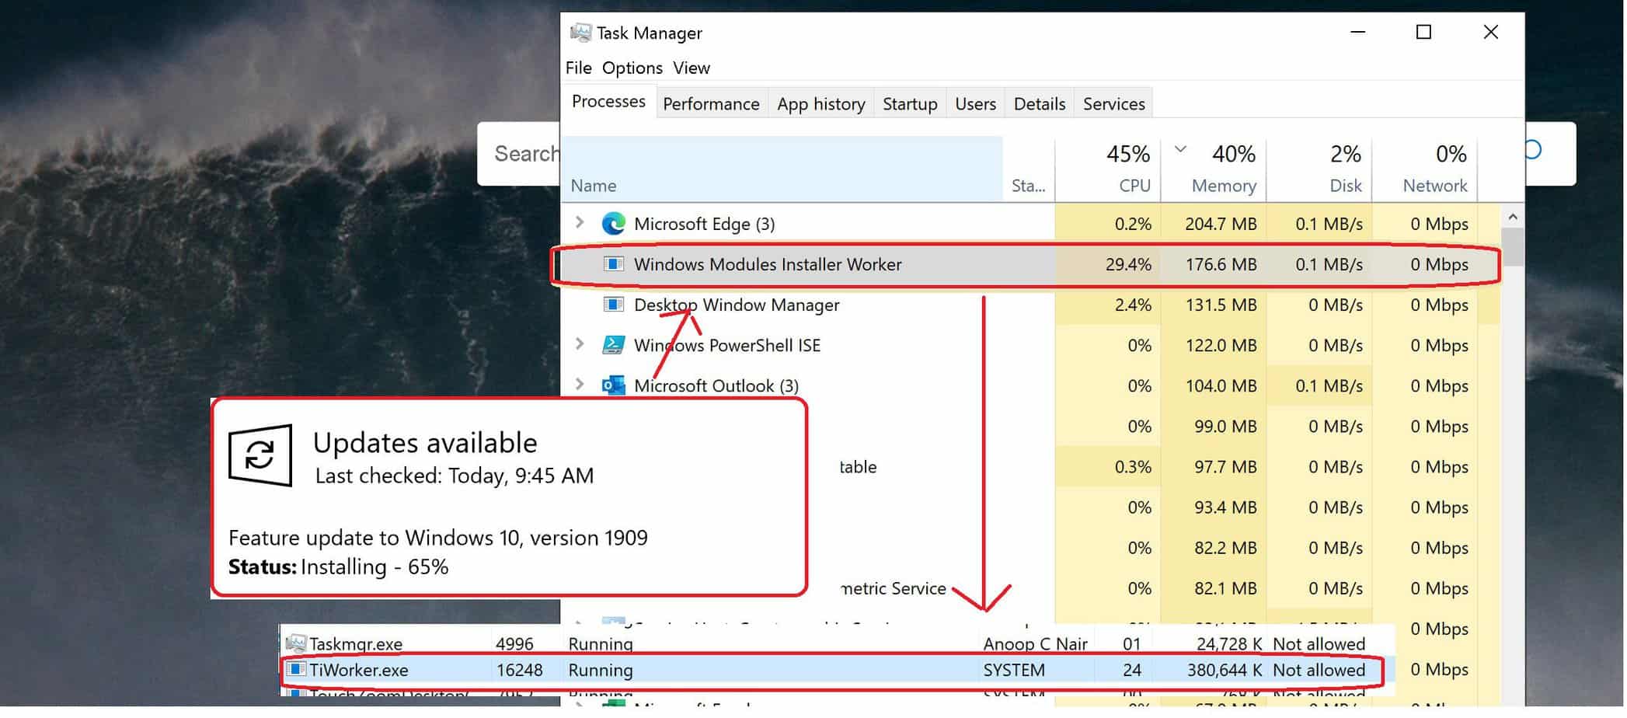Sort by the Network column header
Image resolution: width=1627 pixels, height=718 pixels.
coord(1425,169)
